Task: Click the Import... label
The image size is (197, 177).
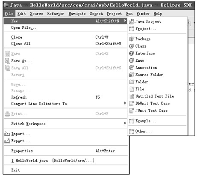Action: [21, 134]
